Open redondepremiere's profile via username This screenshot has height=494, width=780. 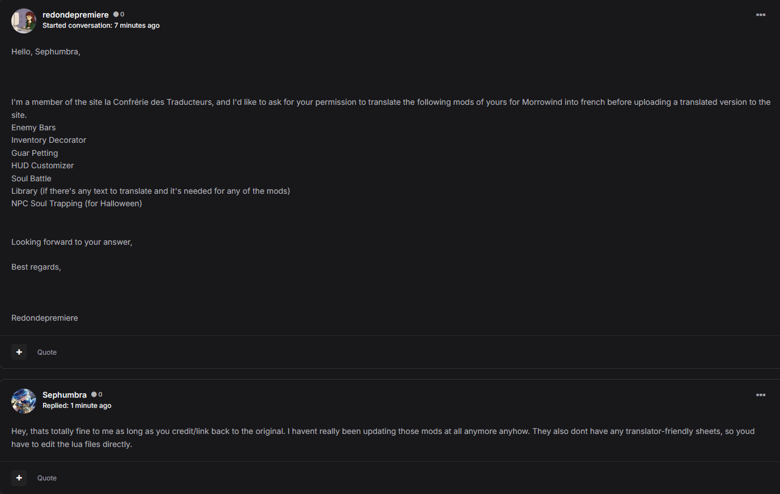(75, 15)
